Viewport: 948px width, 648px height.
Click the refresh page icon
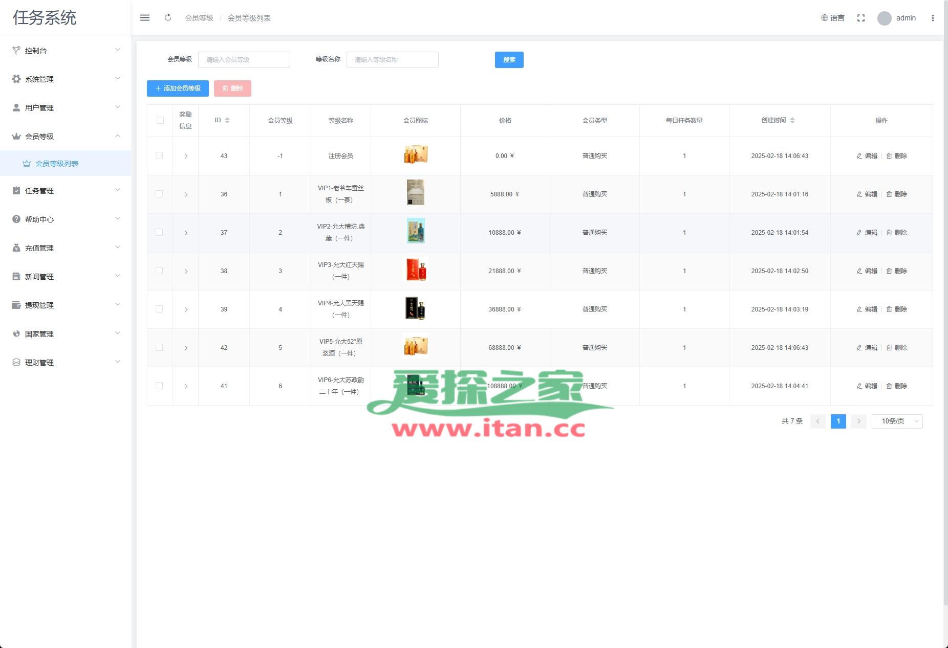click(167, 18)
